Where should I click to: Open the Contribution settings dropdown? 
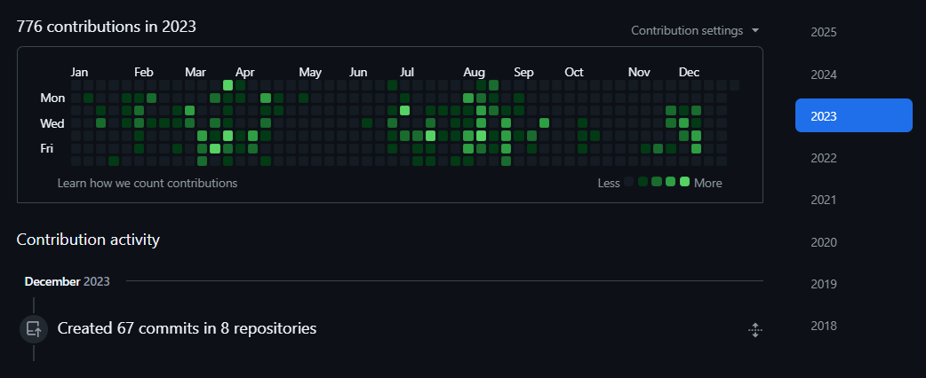pos(695,31)
